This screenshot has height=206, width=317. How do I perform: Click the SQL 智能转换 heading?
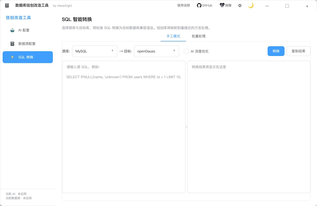(77, 19)
